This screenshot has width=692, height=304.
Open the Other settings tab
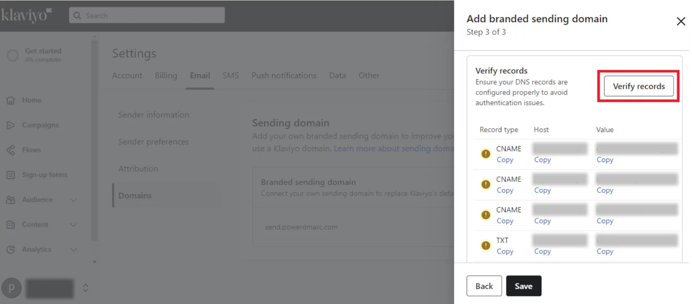369,76
